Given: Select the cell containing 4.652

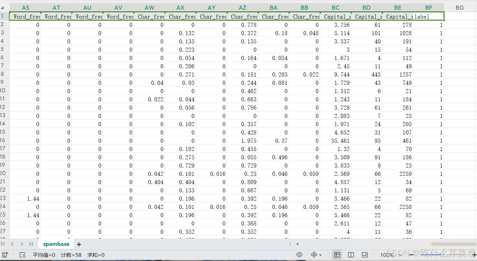Looking at the screenshot, I should point(336,132).
